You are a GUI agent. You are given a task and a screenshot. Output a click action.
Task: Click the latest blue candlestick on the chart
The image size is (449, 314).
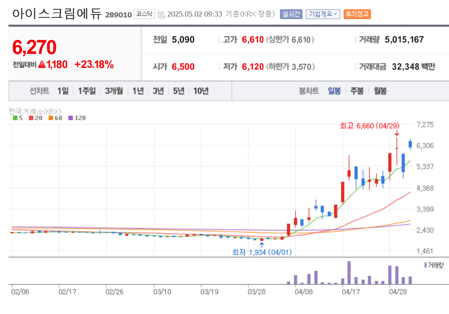pyautogui.click(x=410, y=144)
